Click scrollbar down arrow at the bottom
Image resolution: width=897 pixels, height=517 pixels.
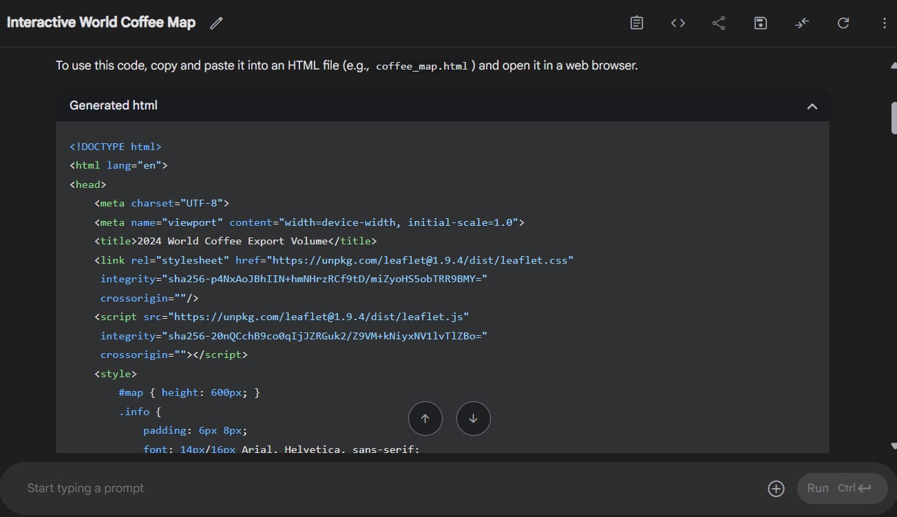pos(894,446)
